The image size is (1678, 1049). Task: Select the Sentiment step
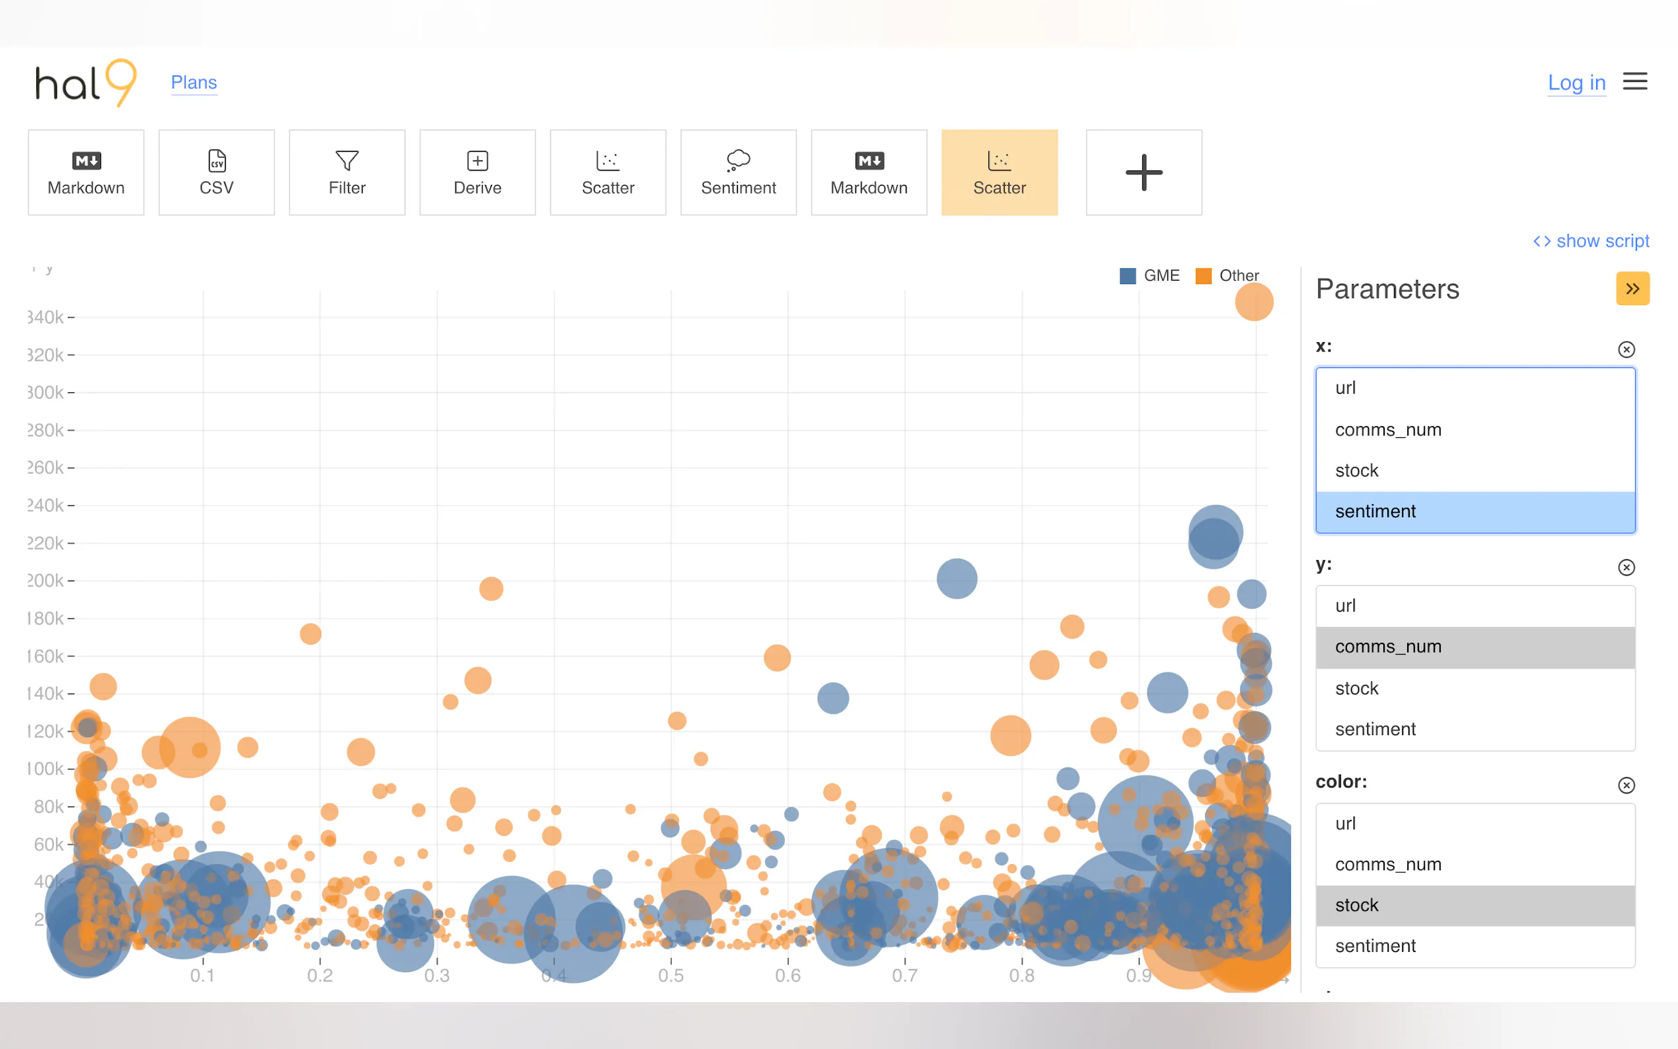tap(738, 172)
